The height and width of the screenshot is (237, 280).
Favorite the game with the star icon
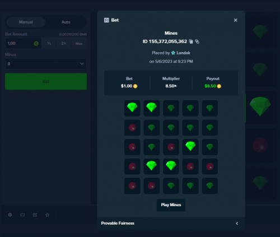48,215
